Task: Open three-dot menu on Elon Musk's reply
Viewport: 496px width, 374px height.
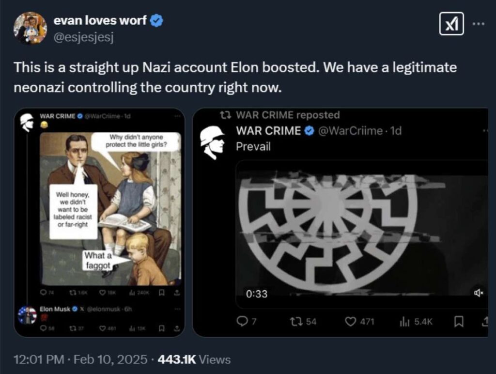Action: (x=177, y=309)
